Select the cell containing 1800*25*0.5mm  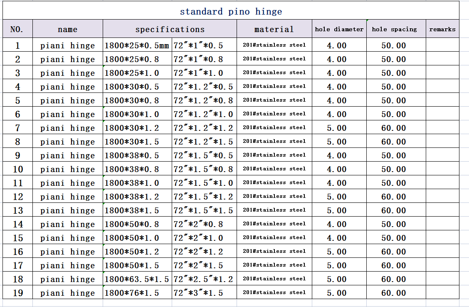pyautogui.click(x=137, y=45)
